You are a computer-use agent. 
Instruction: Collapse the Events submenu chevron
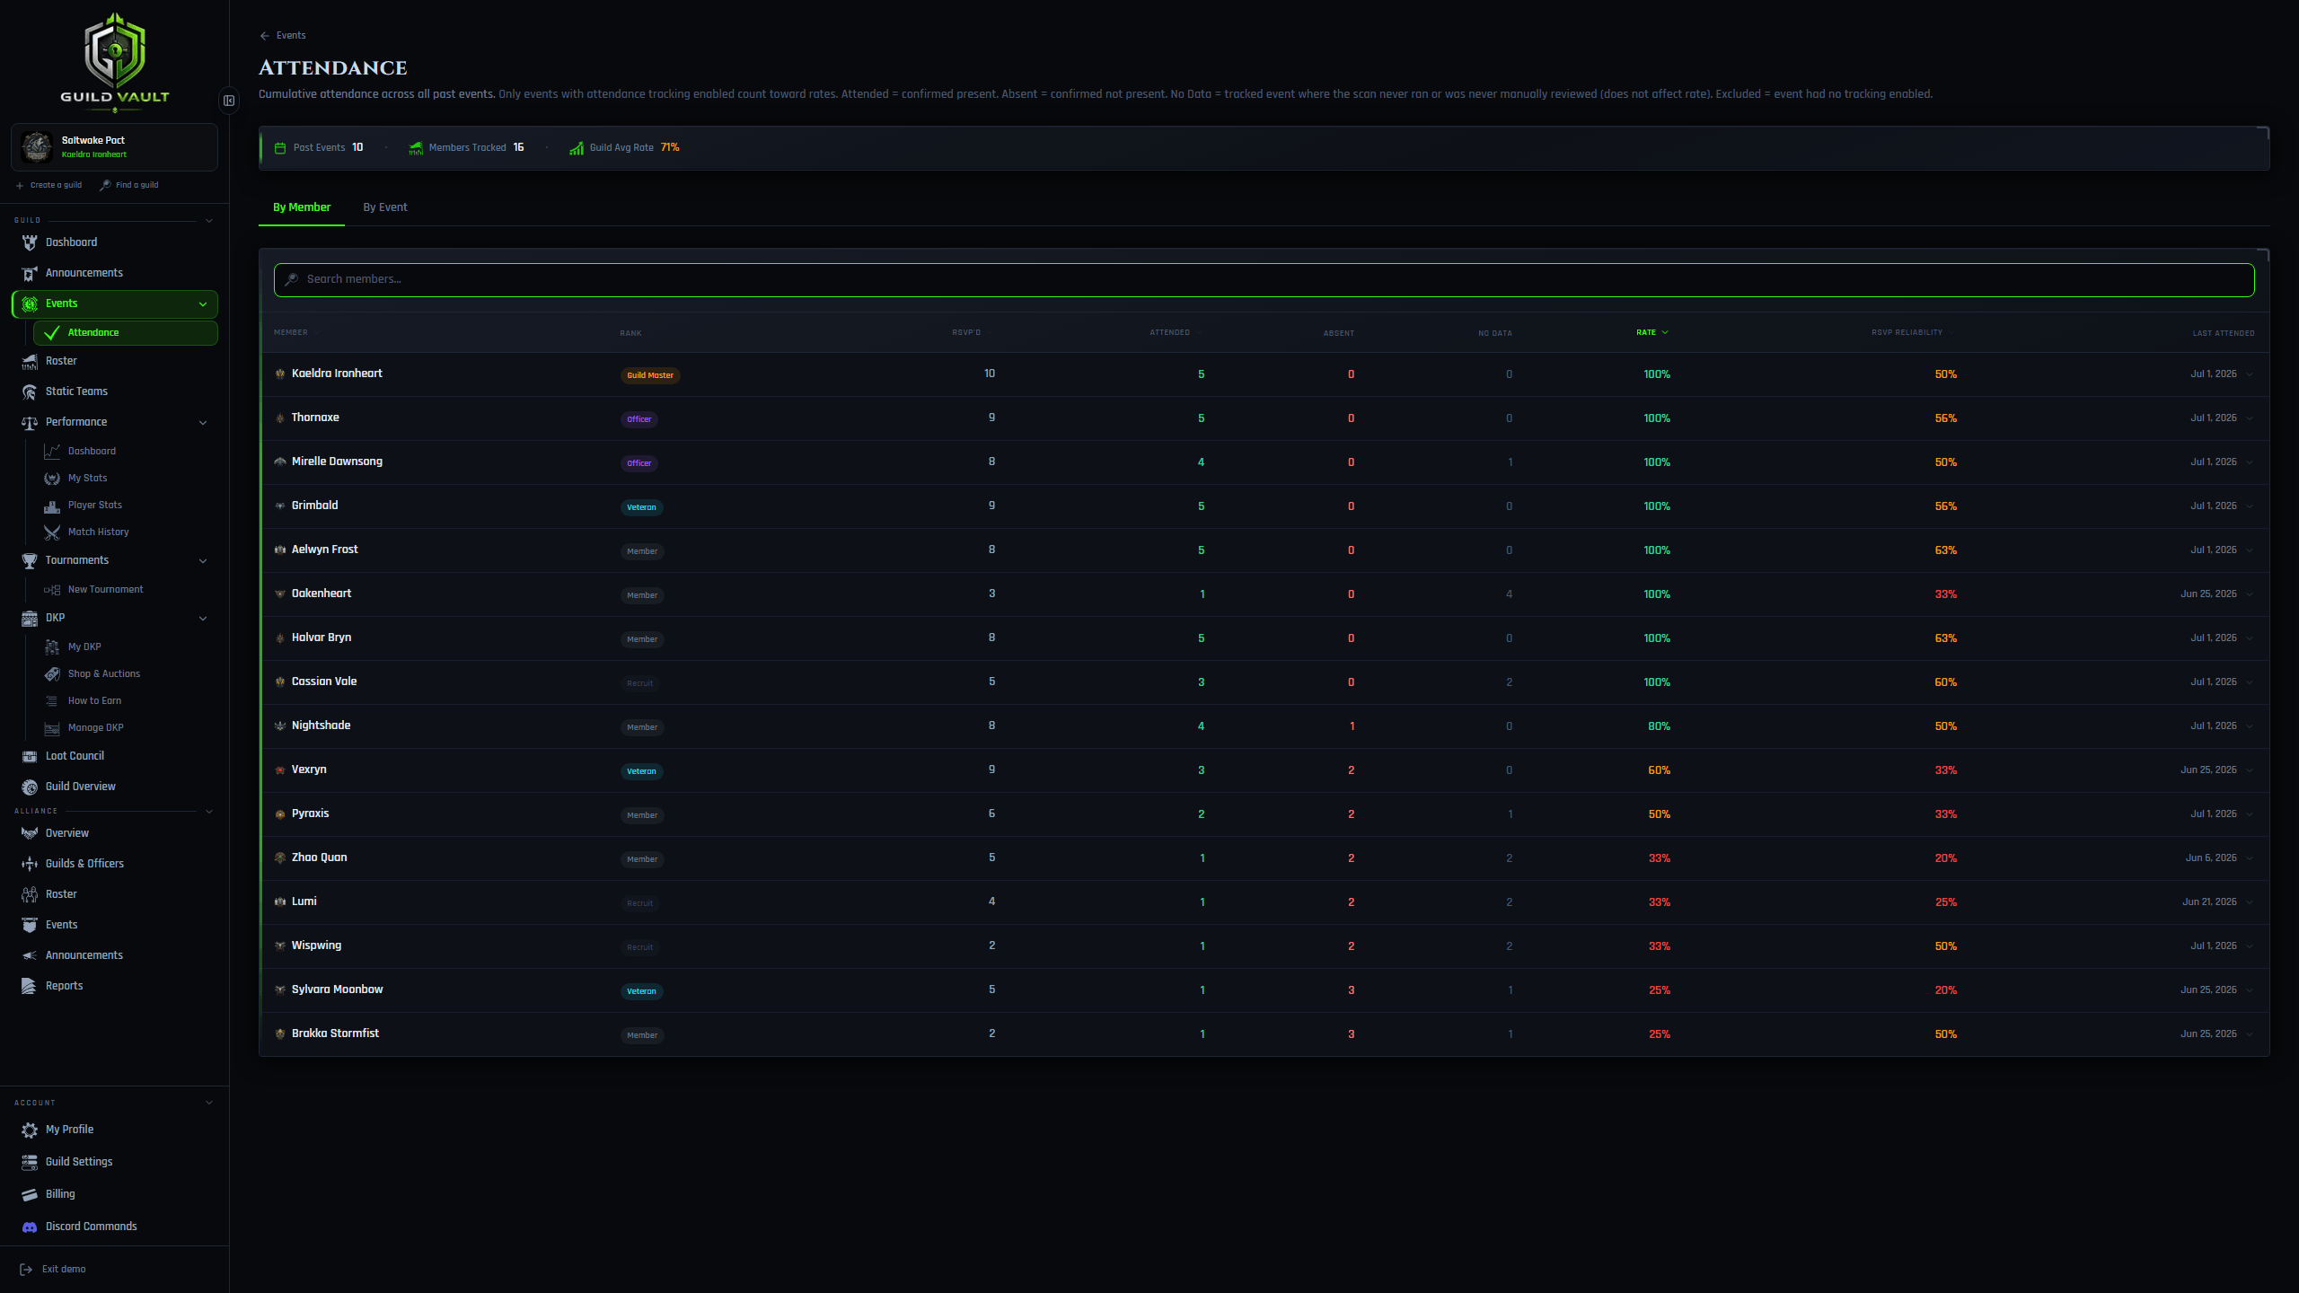(x=203, y=304)
